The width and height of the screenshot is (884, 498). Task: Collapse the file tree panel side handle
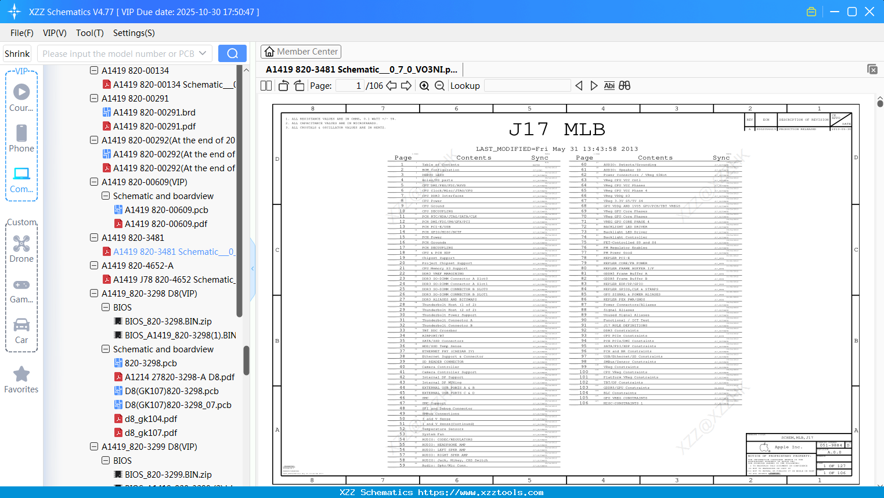(252, 268)
